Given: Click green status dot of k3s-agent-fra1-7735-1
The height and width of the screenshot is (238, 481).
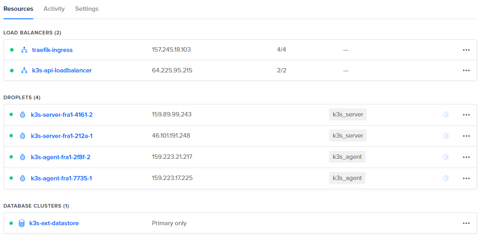Looking at the screenshot, I should 12,178.
